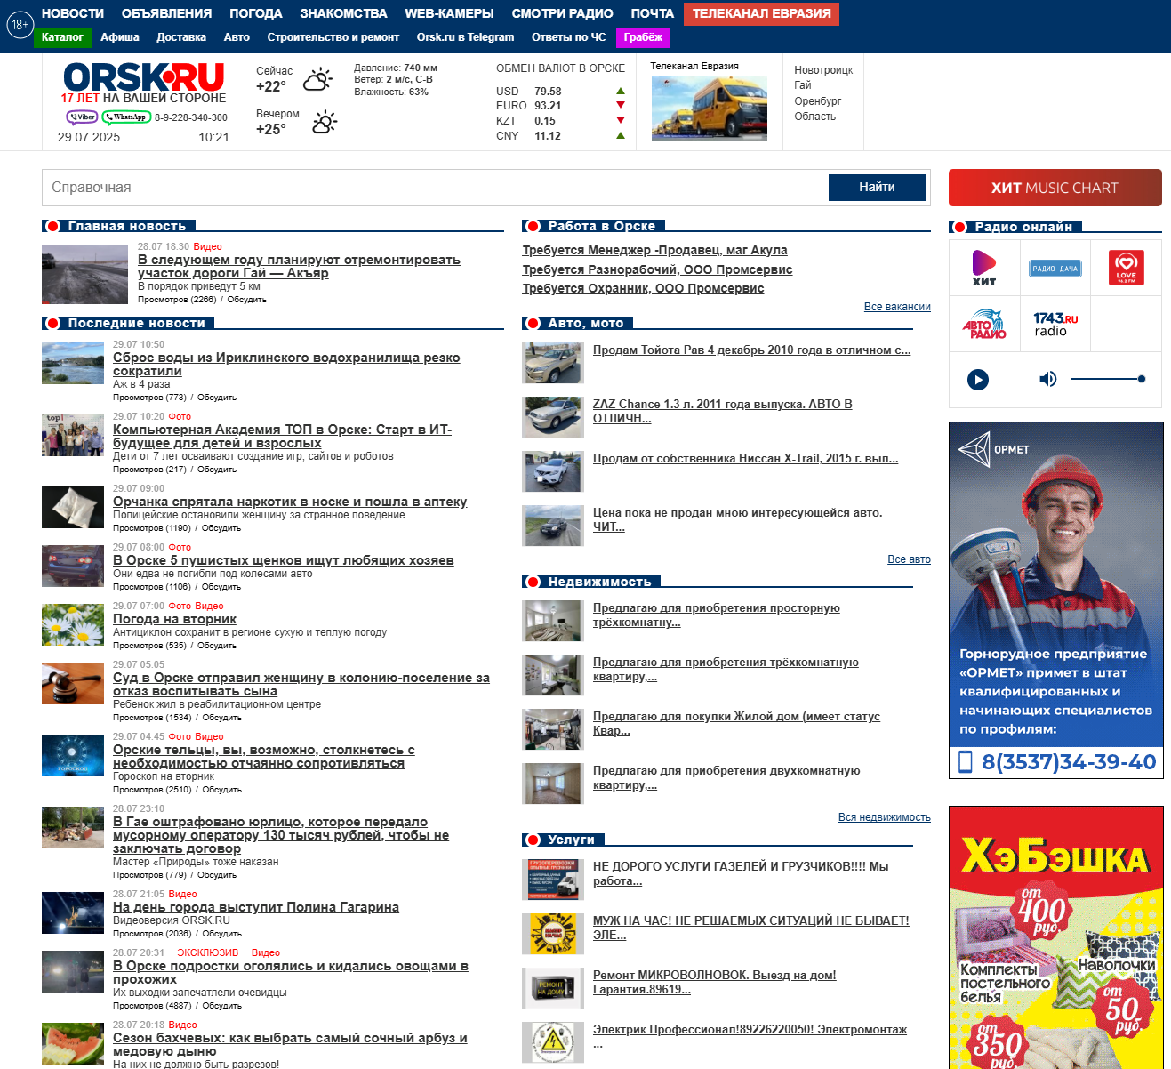Select the Радио Дача station logo
Viewport: 1171px width, 1069px height.
(1055, 268)
